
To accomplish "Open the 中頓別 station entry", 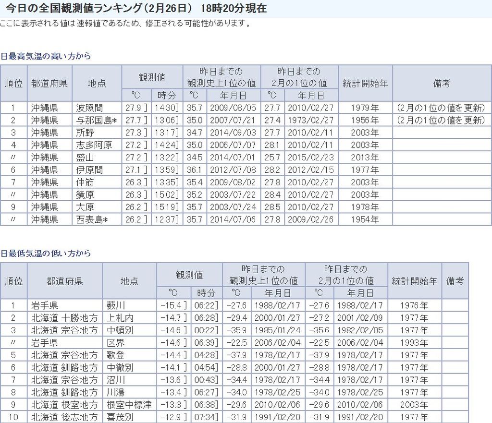I will coord(120,330).
